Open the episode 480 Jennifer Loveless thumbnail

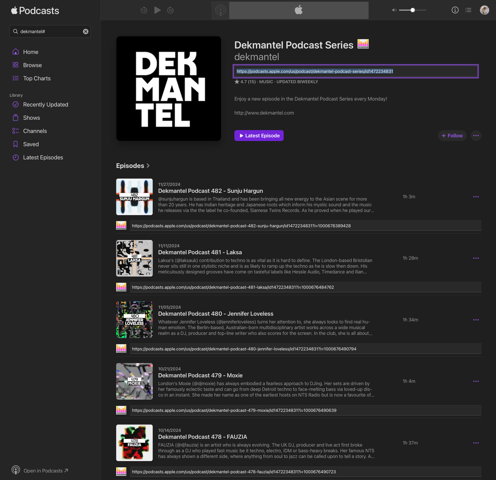click(134, 320)
